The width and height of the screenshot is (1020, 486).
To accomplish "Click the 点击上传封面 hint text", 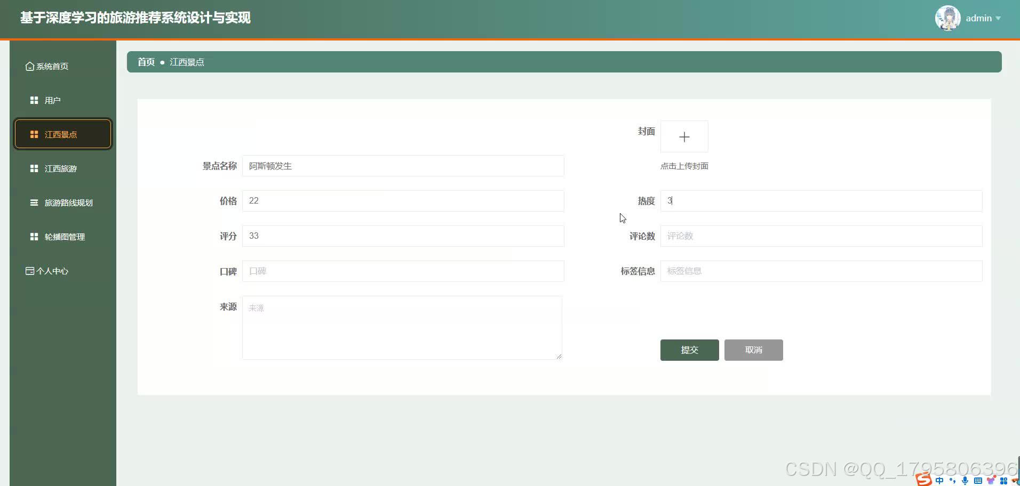I will 684,166.
